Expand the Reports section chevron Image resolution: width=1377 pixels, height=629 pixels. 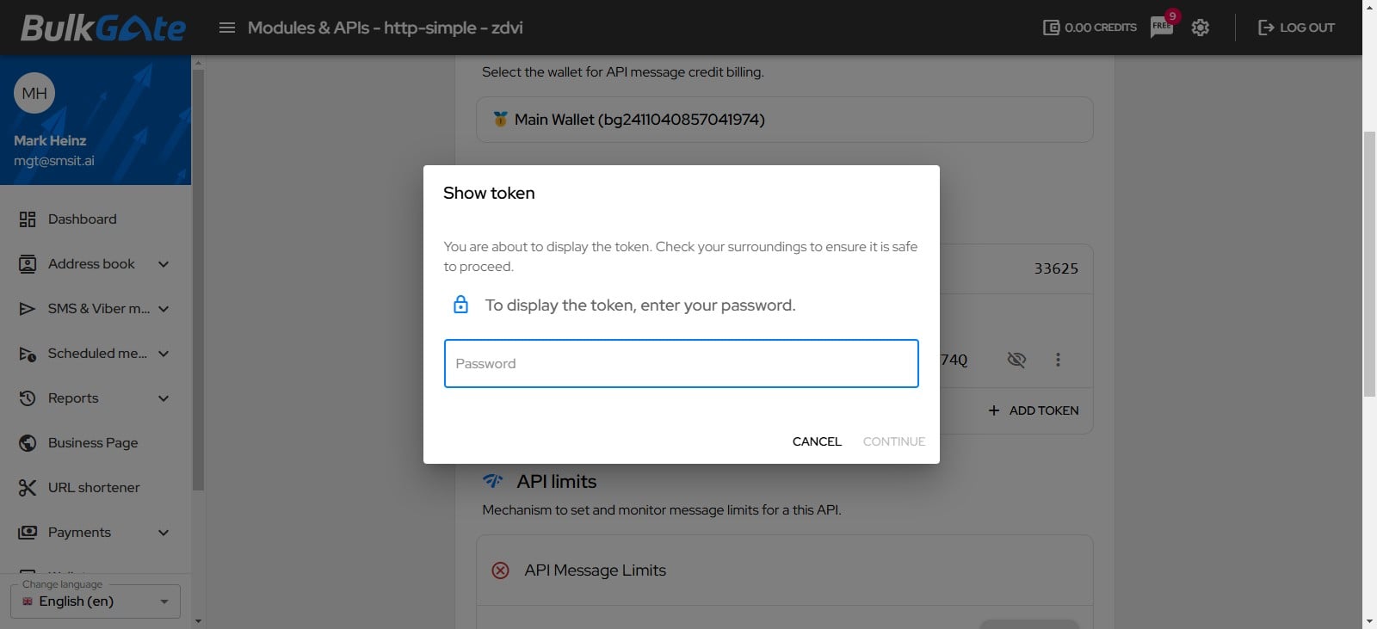click(x=164, y=398)
